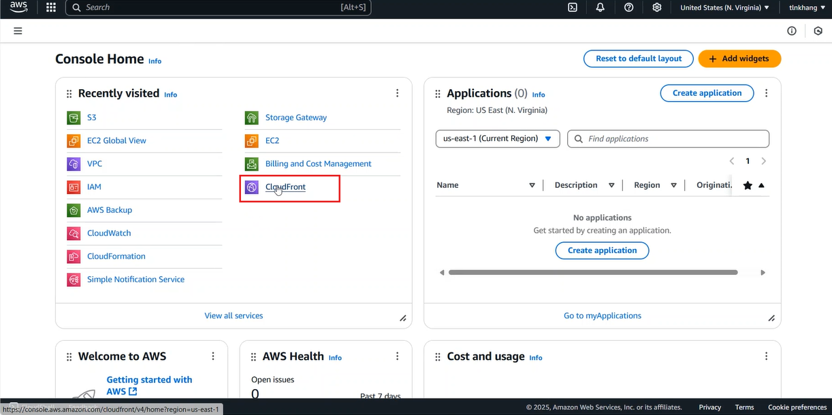
Task: Focus the top Search bar
Action: coord(218,7)
